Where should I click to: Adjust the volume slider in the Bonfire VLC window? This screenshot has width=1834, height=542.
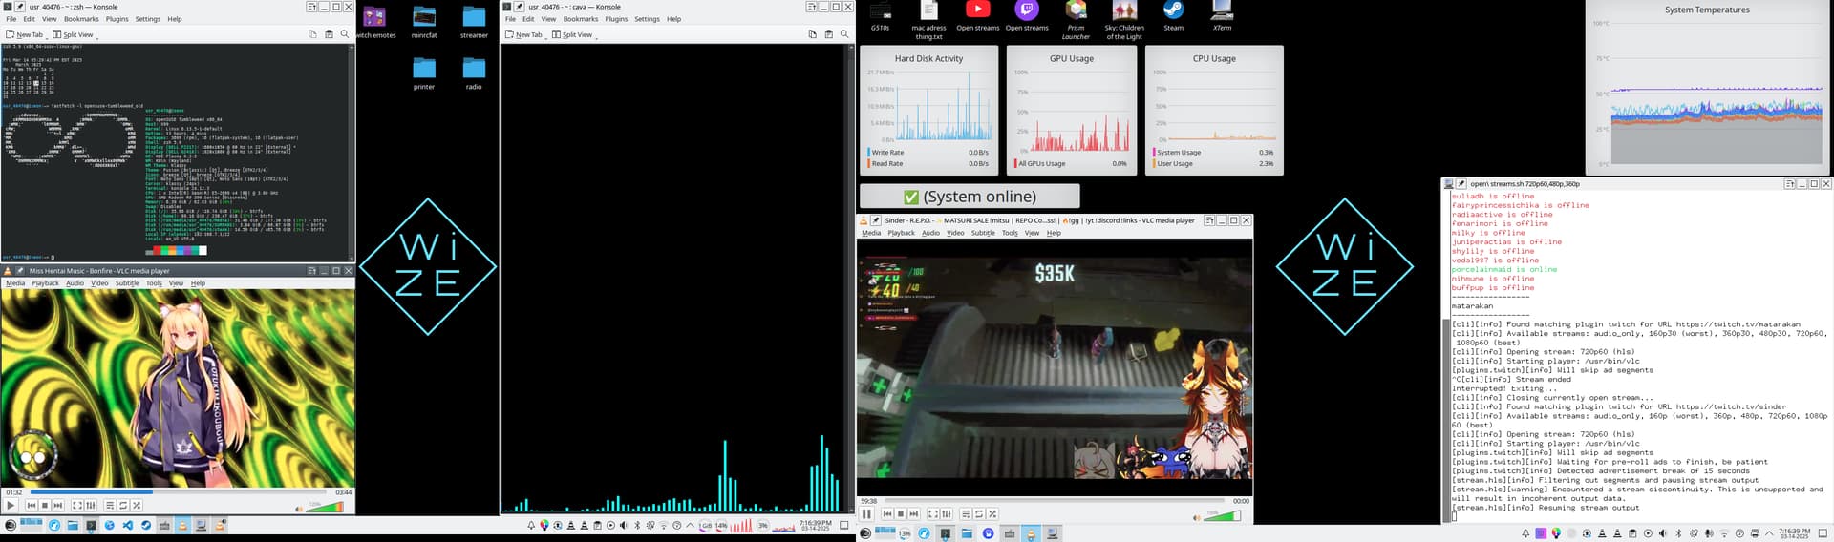tap(325, 507)
